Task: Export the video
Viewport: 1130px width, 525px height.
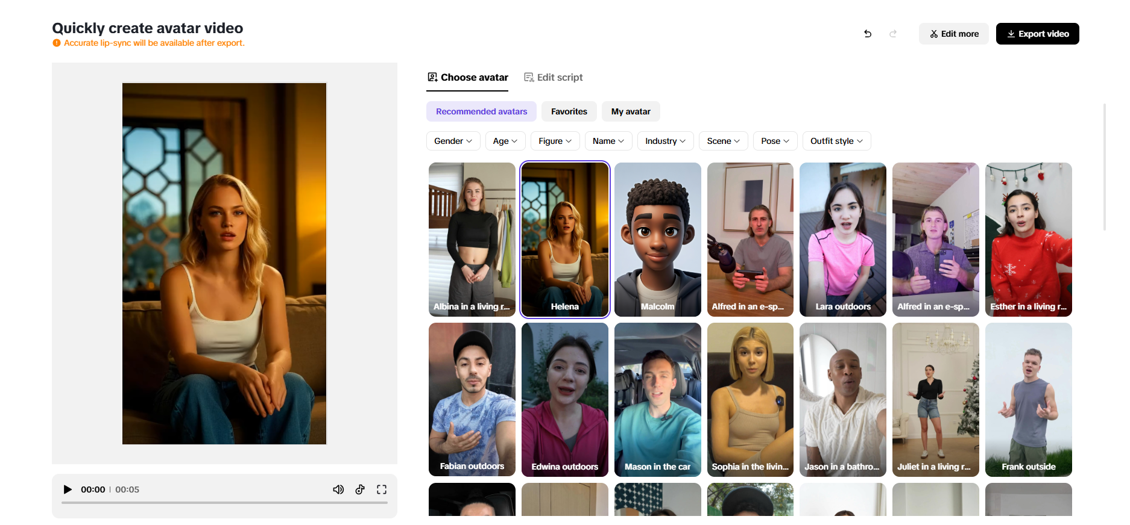Action: click(x=1037, y=34)
